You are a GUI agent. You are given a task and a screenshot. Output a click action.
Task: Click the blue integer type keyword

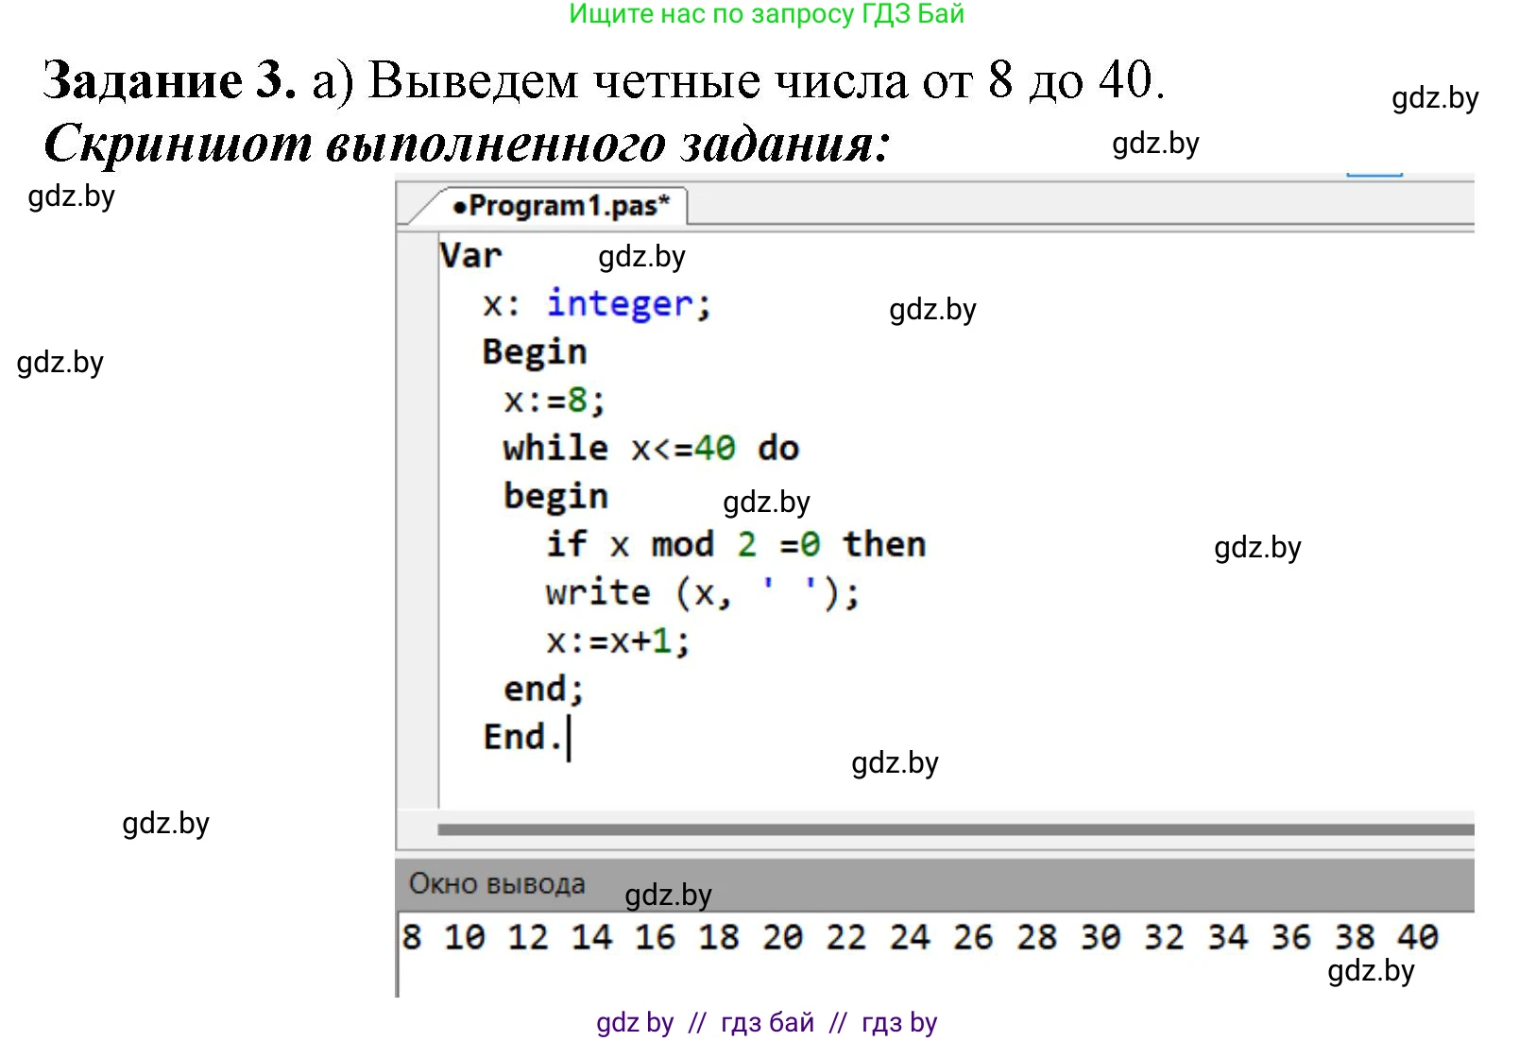pyautogui.click(x=620, y=304)
